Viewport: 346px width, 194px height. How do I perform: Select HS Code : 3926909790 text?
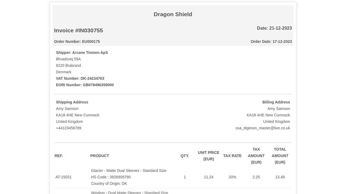pyautogui.click(x=111, y=177)
